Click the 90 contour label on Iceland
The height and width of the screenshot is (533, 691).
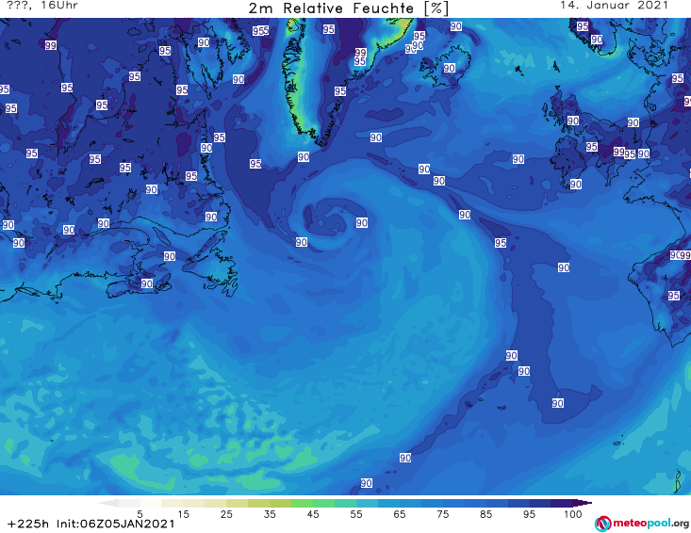449,68
